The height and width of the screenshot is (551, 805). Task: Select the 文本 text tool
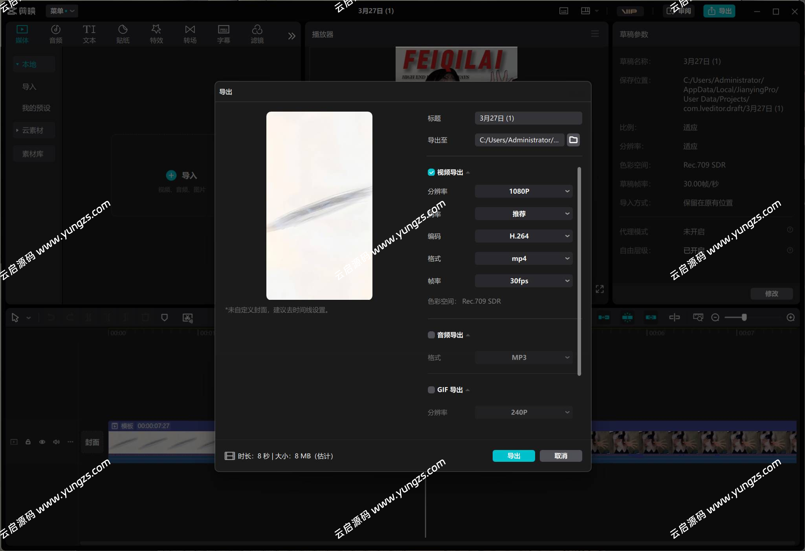89,34
